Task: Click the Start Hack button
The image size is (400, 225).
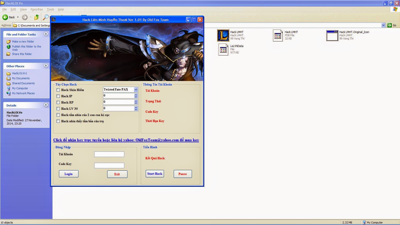Action: point(155,174)
